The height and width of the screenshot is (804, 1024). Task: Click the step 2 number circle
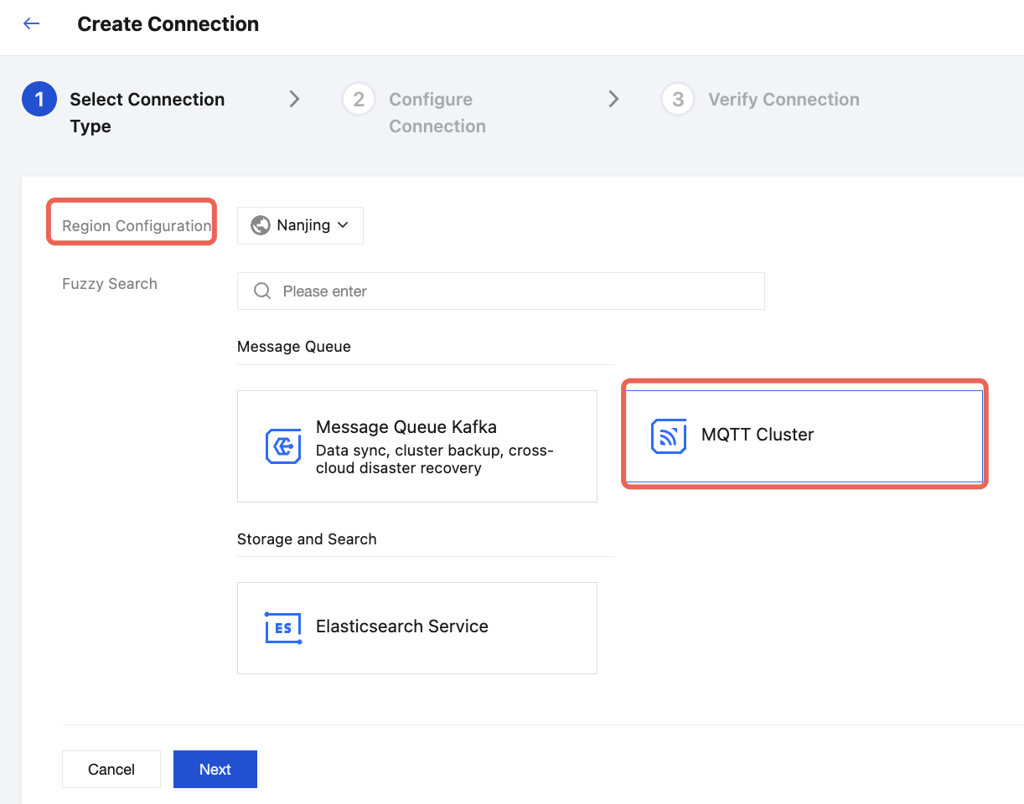coord(359,100)
